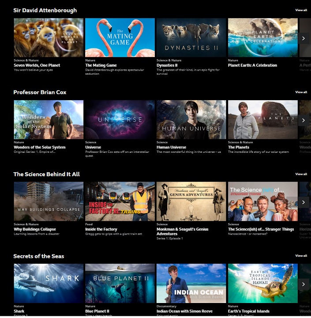The image size is (311, 318).
Task: View all Secrets of the Seas programmes
Action: tap(301, 256)
